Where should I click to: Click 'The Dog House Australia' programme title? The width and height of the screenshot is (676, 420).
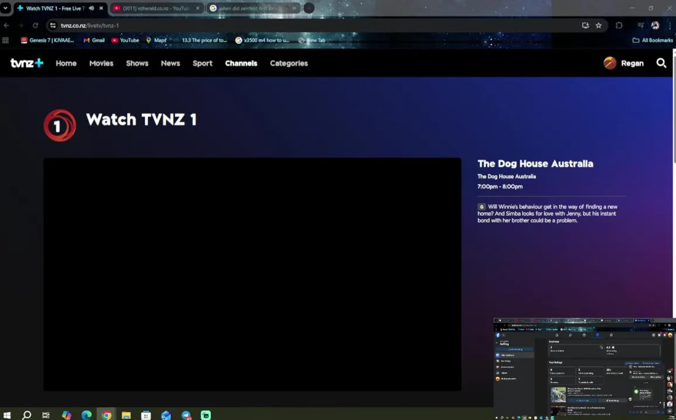coord(535,163)
